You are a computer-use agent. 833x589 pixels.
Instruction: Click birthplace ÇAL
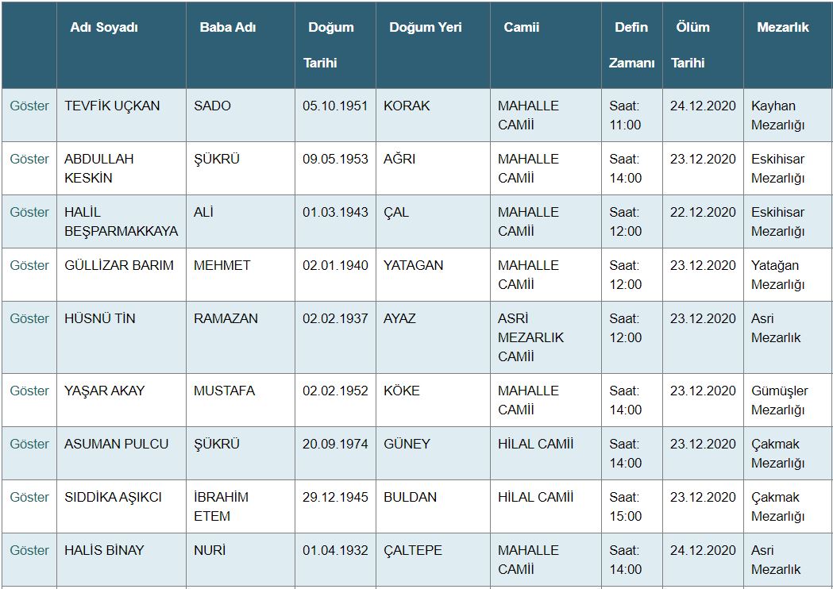point(396,212)
